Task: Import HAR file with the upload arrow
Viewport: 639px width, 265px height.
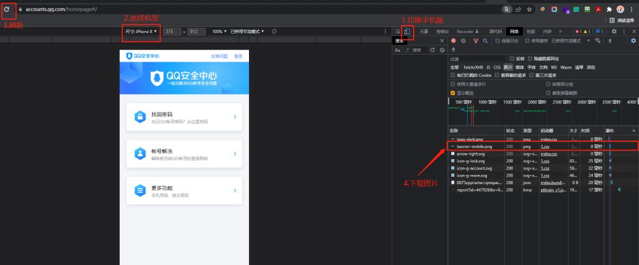Action: click(610, 40)
